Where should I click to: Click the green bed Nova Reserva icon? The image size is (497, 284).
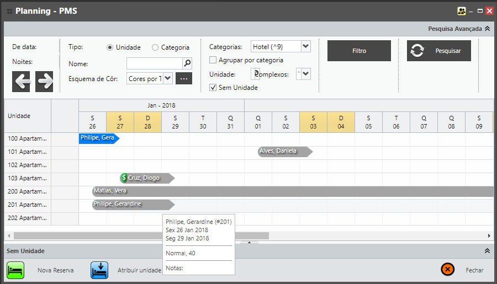pos(15,270)
